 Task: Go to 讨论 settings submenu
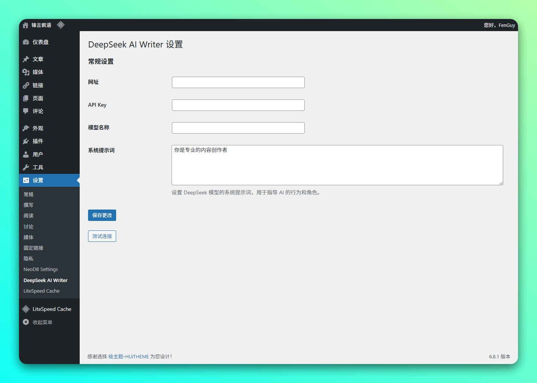click(28, 227)
